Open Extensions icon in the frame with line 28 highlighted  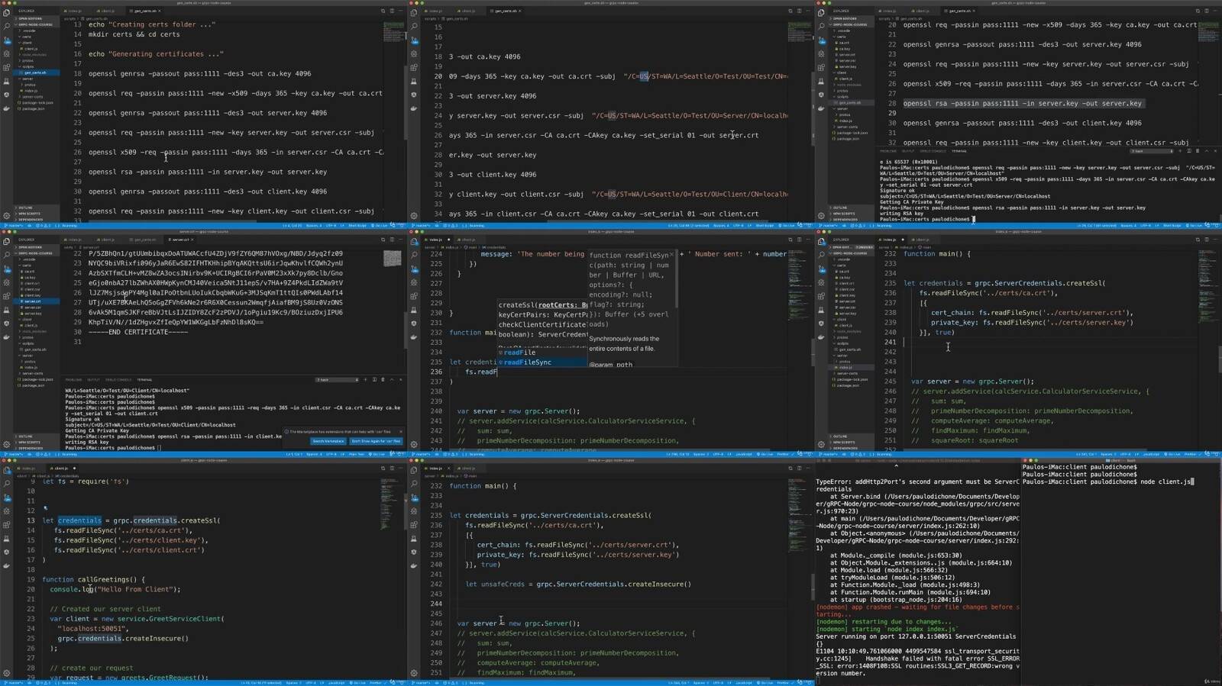pos(821,67)
